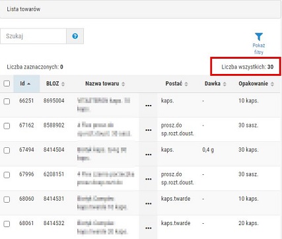Open three-dots menu for row 68061
This screenshot has width=282, height=239.
(149, 228)
